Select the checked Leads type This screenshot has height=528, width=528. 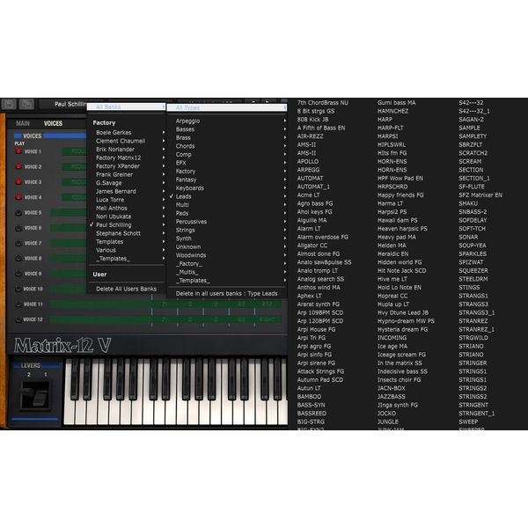[x=227, y=196]
